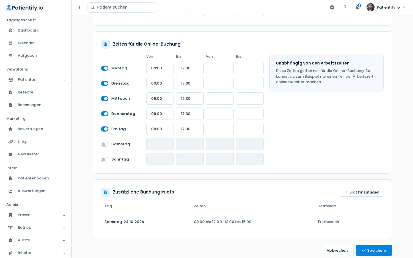This screenshot has width=413, height=258.
Task: Click the Bewertungen star icon
Action: click(11, 129)
